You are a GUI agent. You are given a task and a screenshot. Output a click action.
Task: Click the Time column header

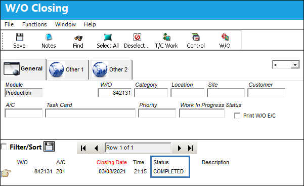139,162
